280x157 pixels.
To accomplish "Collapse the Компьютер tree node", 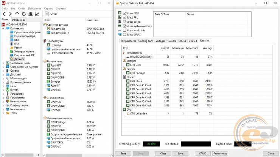I will click(x=3, y=29).
